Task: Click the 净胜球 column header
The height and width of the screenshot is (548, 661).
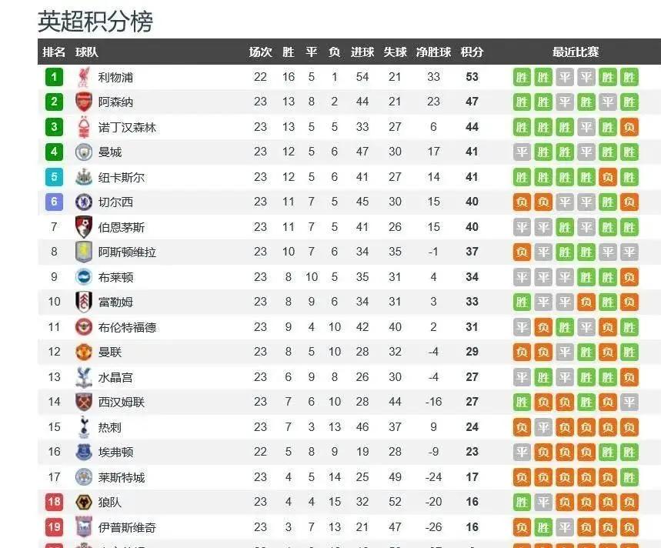Action: pyautogui.click(x=433, y=52)
